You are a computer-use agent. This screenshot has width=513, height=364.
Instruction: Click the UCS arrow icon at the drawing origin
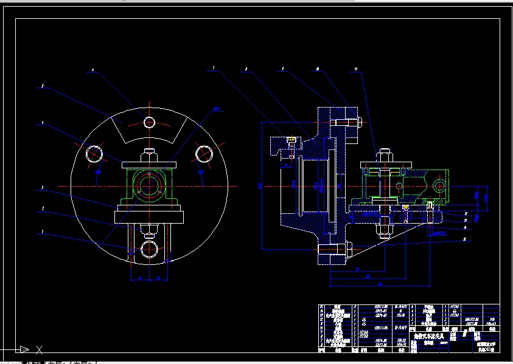(x=24, y=349)
